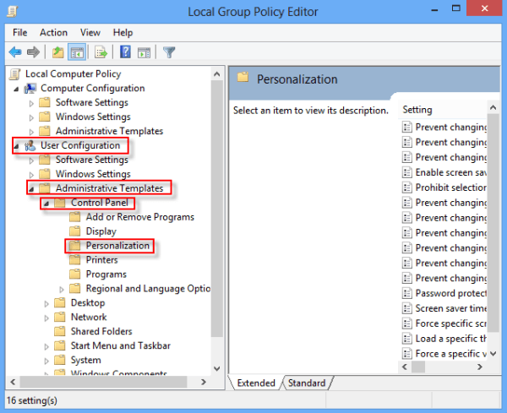The width and height of the screenshot is (507, 413).
Task: Expand Software Settings under Computer Configuration
Action: (31, 103)
